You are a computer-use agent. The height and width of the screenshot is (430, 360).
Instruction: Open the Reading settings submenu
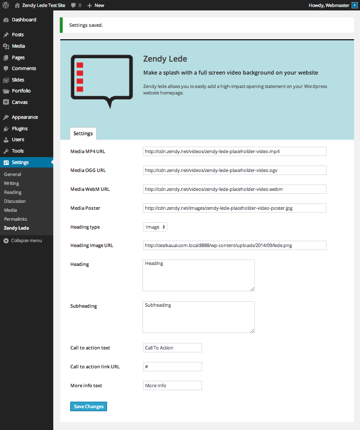13,192
